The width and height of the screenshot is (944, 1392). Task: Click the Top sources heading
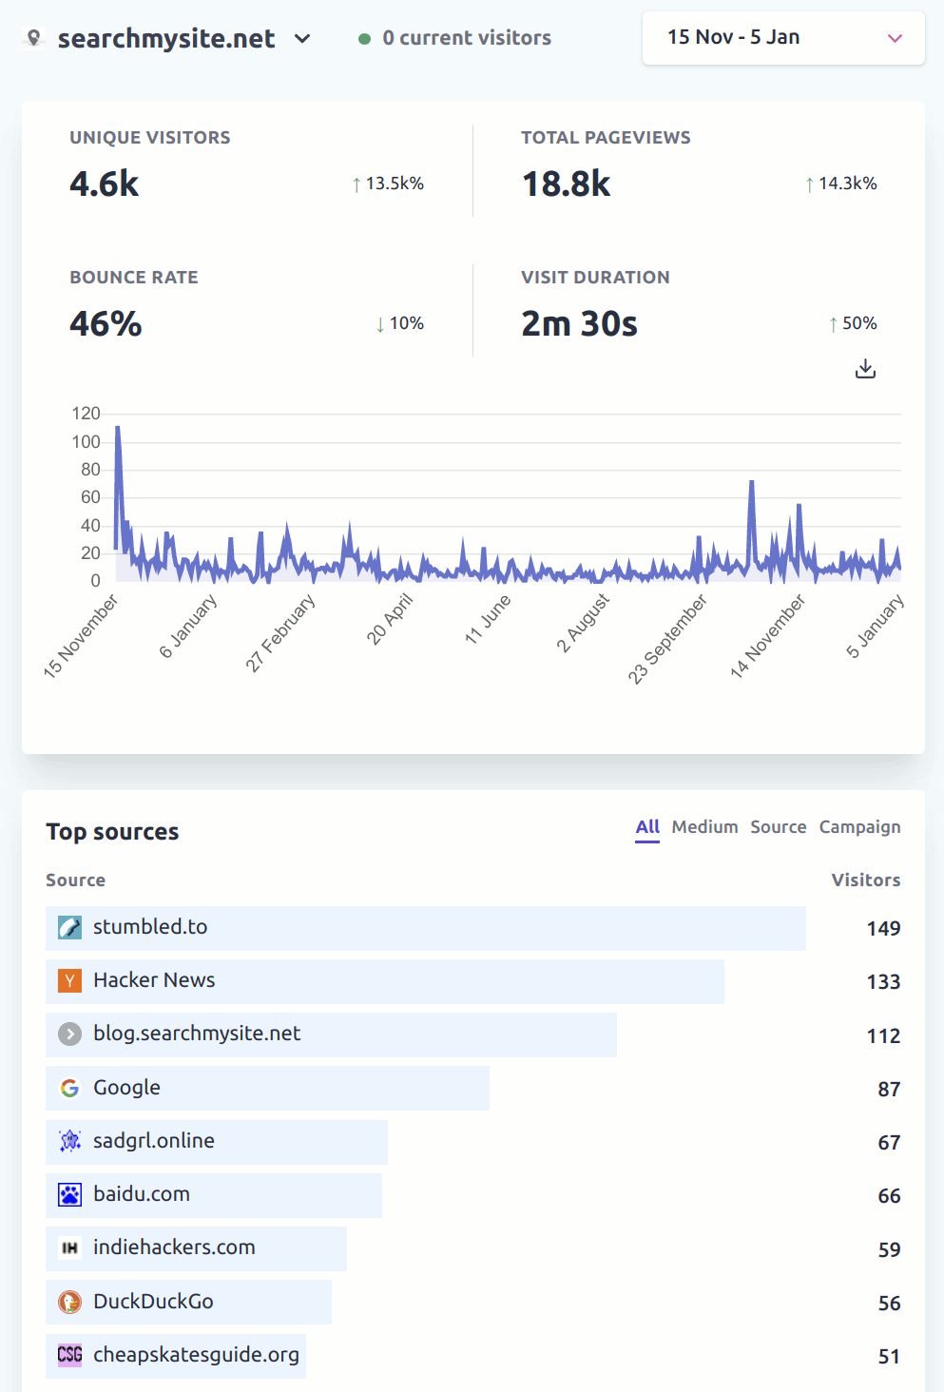pyautogui.click(x=112, y=832)
